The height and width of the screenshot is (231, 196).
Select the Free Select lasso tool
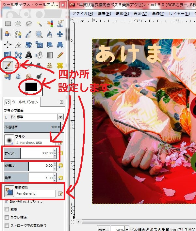click(29, 23)
